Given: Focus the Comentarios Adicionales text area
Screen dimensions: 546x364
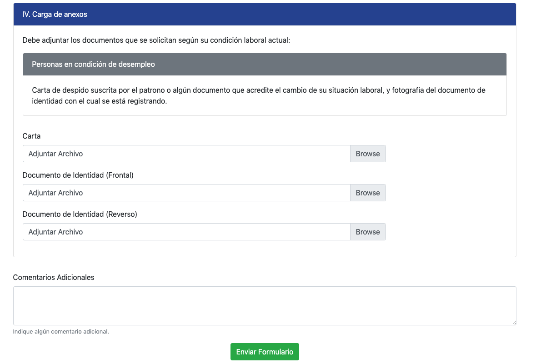Looking at the screenshot, I should [264, 305].
